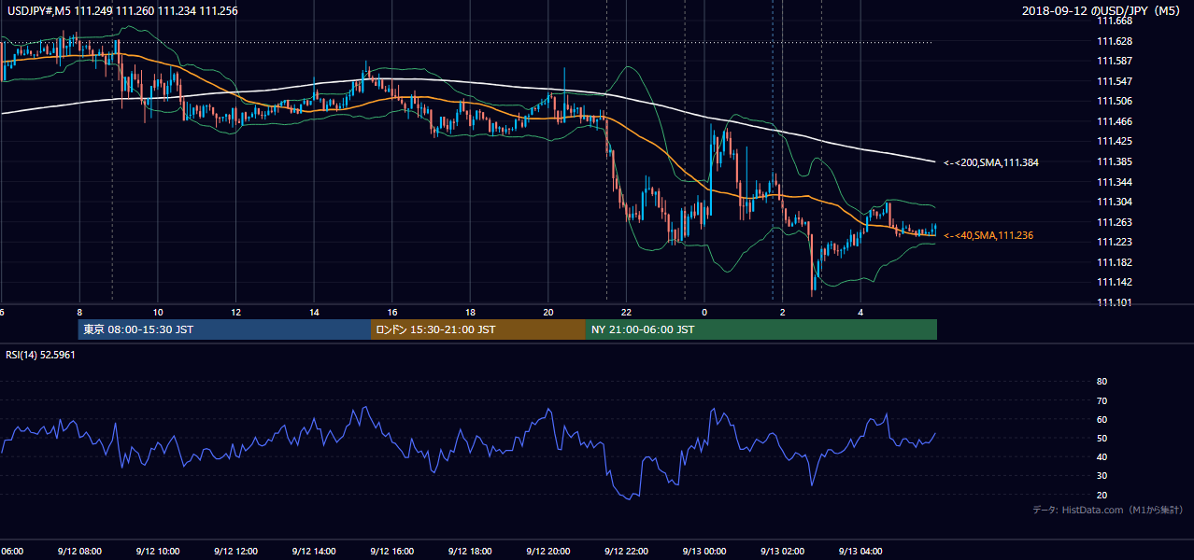Click the 06:00 label on the bottom axis
This screenshot has height=560, width=1194.
click(11, 551)
